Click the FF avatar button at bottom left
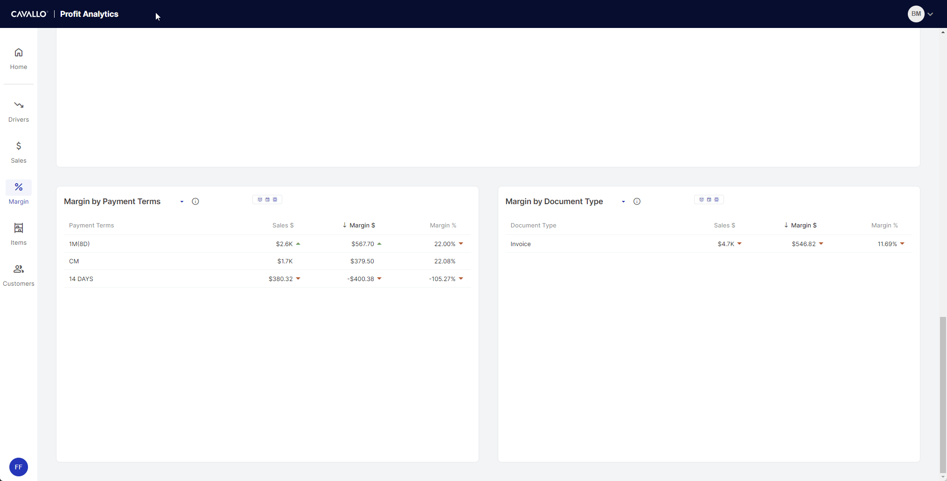The height and width of the screenshot is (481, 947). click(19, 467)
